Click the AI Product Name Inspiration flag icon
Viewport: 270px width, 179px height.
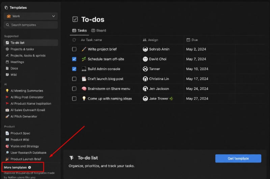point(7,104)
